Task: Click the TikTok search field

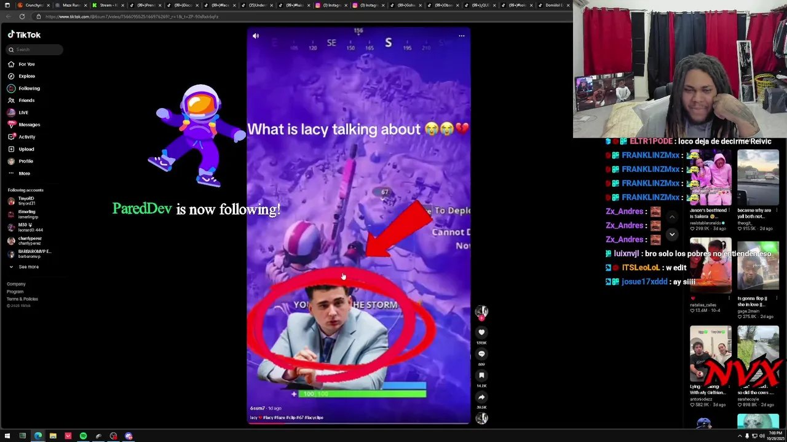Action: [x=34, y=50]
